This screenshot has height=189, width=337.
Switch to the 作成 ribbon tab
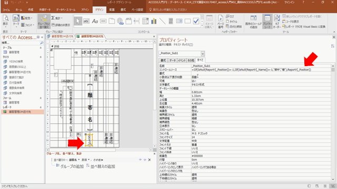[31, 9]
